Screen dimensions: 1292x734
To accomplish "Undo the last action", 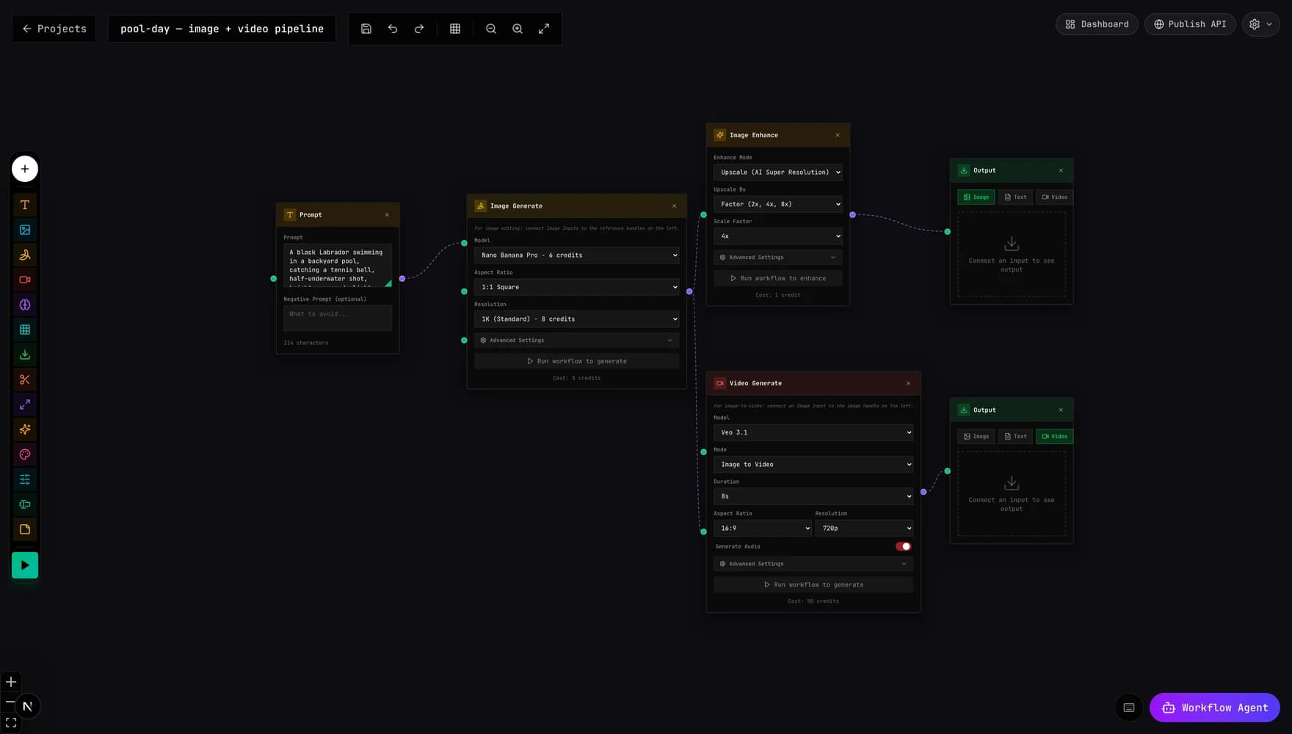I will click(x=393, y=29).
